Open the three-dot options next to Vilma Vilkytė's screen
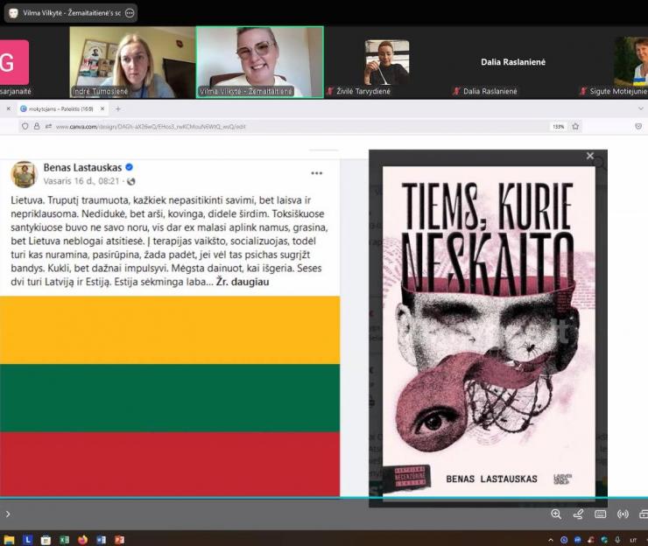The width and height of the screenshot is (648, 546). (130, 13)
